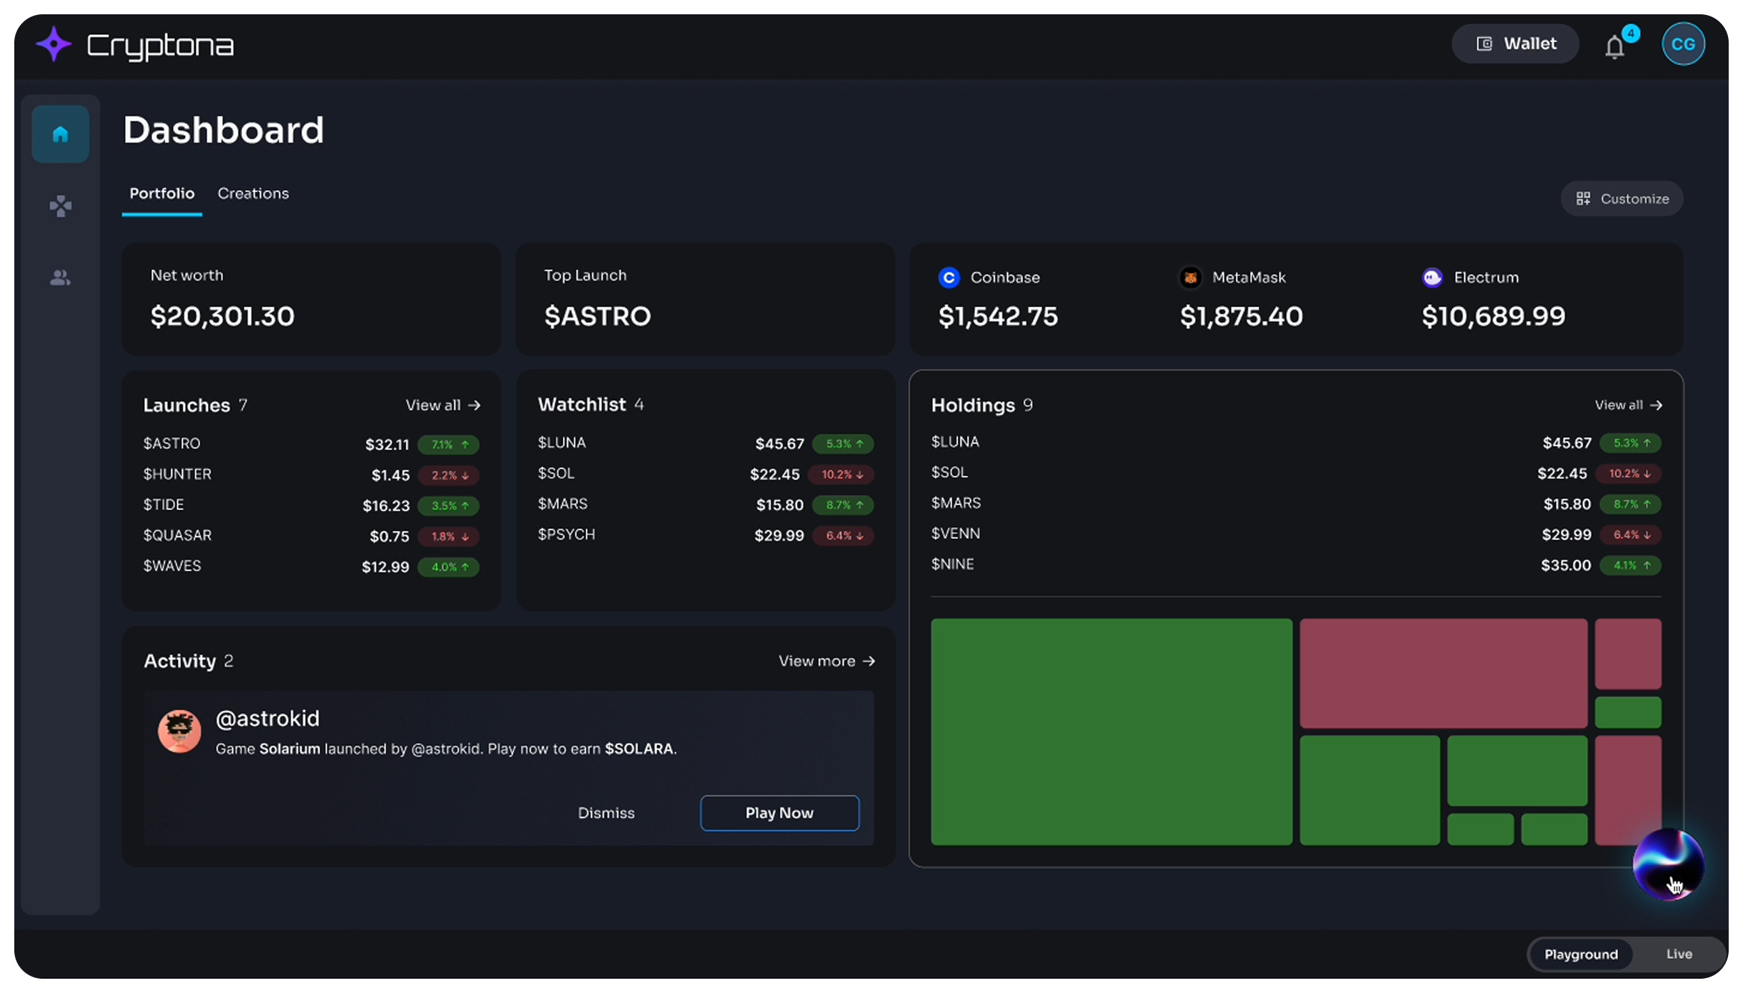Click the Coinbase wallet icon
1743x993 pixels.
tap(949, 278)
